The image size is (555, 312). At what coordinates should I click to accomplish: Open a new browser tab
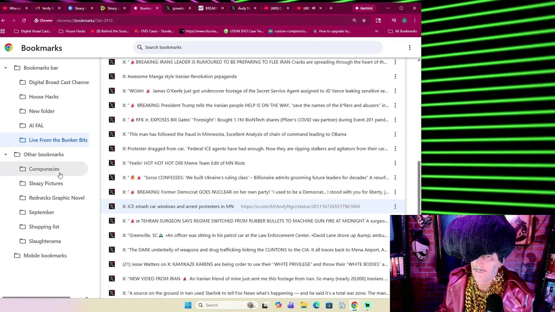pos(331,8)
